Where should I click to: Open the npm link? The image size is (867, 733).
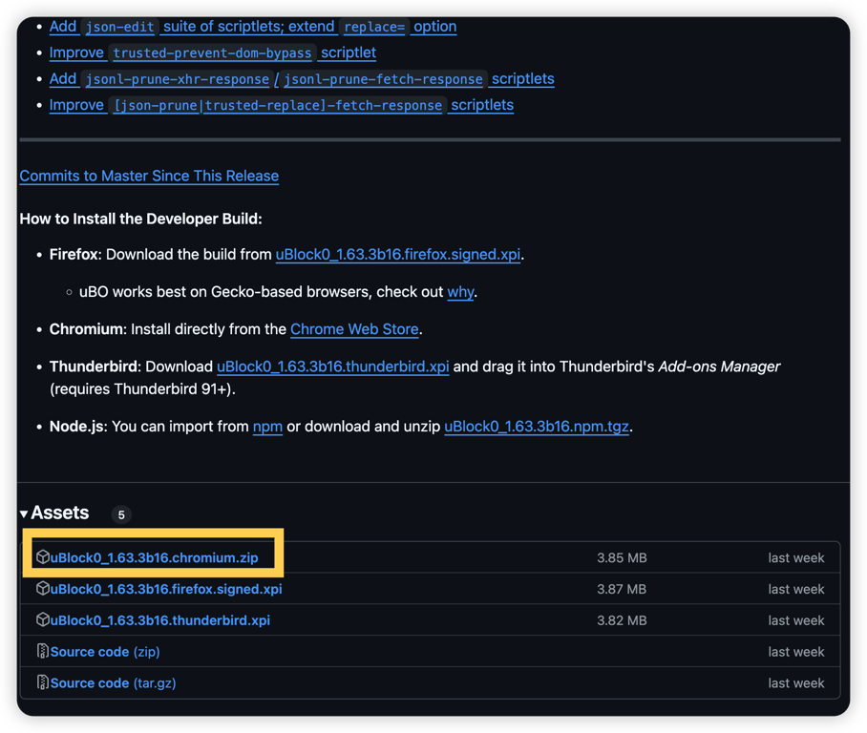pos(267,427)
